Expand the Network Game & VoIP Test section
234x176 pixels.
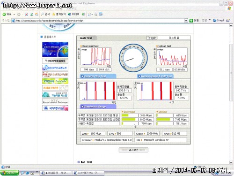coord(155,77)
